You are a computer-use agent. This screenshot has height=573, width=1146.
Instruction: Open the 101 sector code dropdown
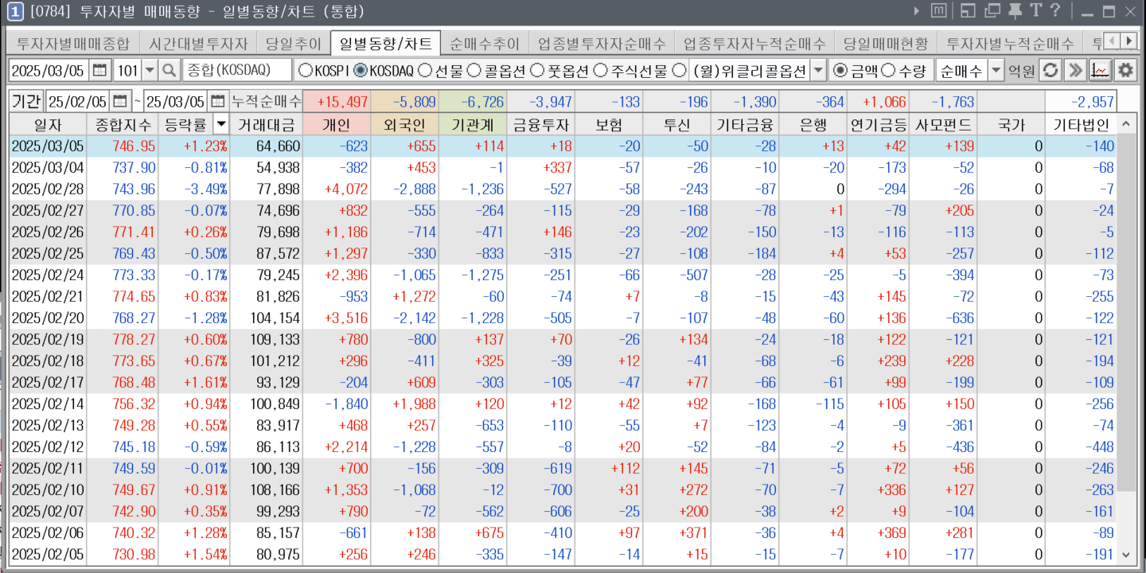(x=150, y=70)
